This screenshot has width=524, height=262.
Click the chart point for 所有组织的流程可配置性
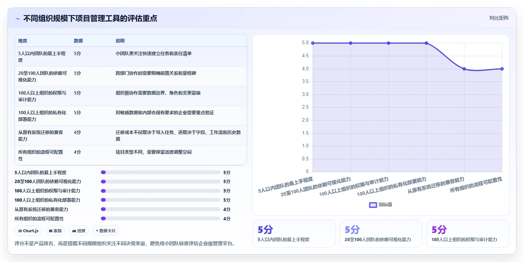pyautogui.click(x=502, y=69)
